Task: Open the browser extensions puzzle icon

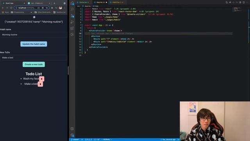Action: (52, 8)
